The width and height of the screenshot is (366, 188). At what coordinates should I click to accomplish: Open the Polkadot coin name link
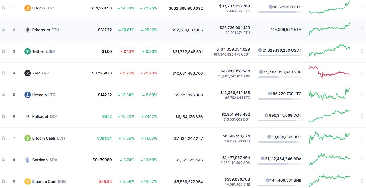click(x=40, y=116)
